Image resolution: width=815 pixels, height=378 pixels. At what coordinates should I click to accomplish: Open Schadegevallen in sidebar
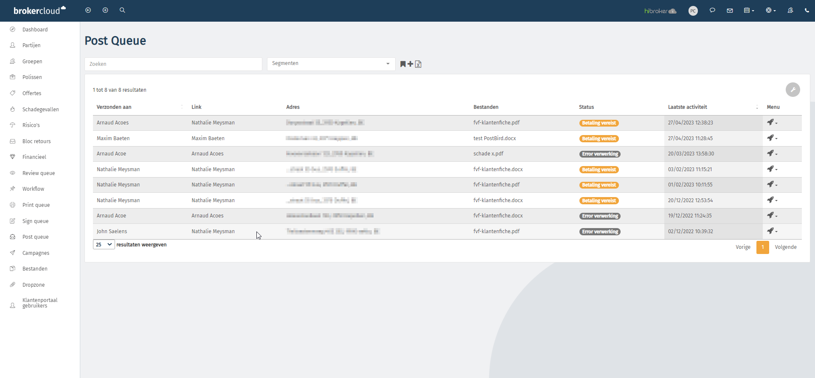41,110
